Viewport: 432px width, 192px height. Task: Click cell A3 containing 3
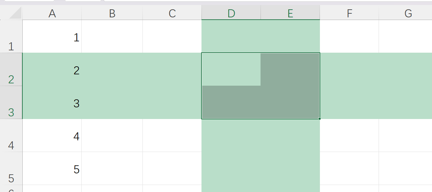coord(52,103)
